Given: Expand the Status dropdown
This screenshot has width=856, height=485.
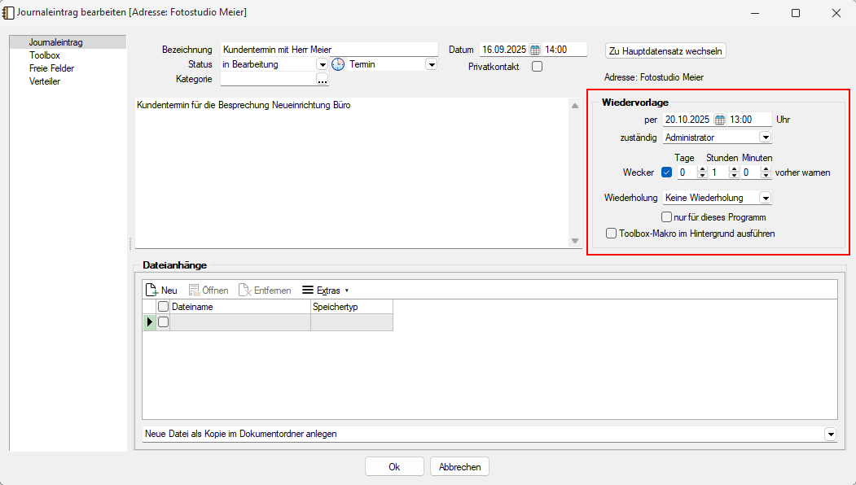Looking at the screenshot, I should click(323, 64).
